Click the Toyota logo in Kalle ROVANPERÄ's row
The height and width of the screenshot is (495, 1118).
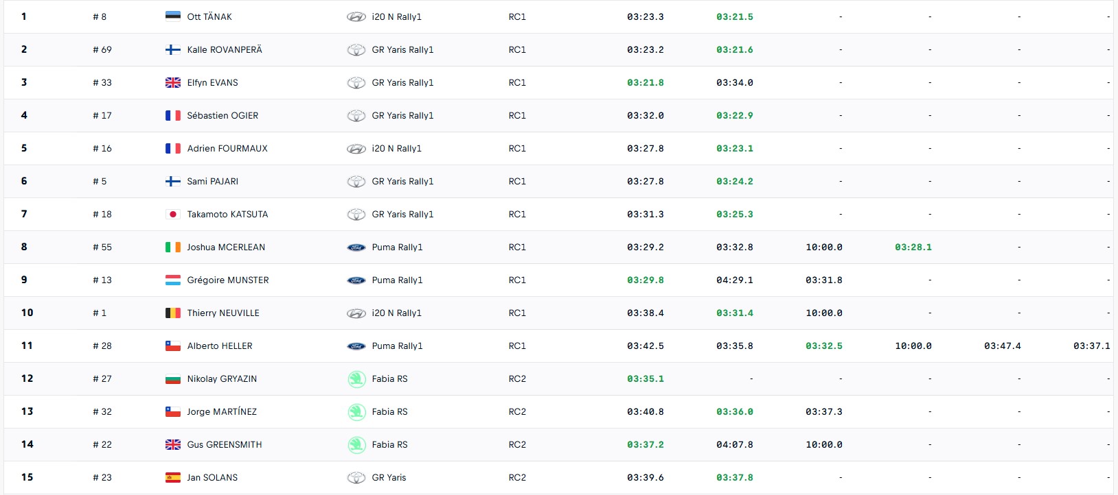coord(356,50)
